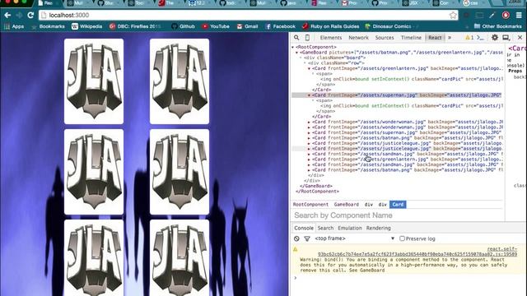Clear the console with the ban icon
Image resolution: width=527 pixels, height=296 pixels.
pyautogui.click(x=296, y=238)
